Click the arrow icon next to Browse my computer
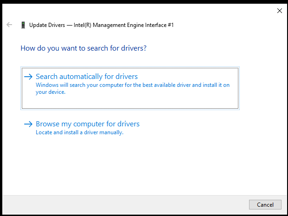The image size is (288, 216). click(x=28, y=124)
